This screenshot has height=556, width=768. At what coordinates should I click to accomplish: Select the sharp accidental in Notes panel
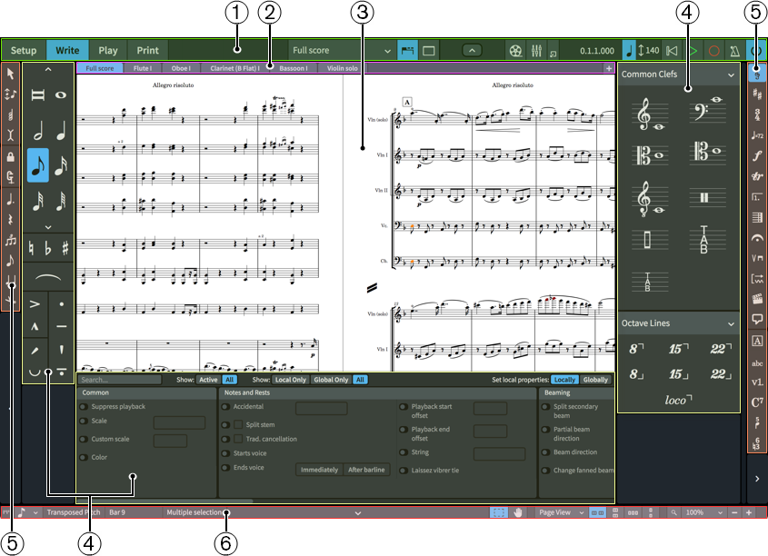pos(65,248)
